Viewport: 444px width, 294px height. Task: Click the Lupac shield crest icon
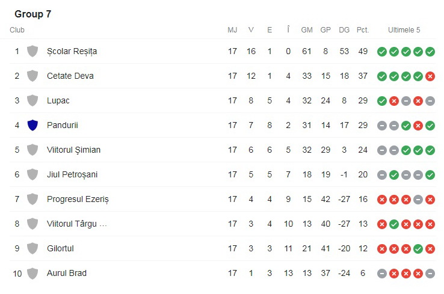click(x=32, y=100)
